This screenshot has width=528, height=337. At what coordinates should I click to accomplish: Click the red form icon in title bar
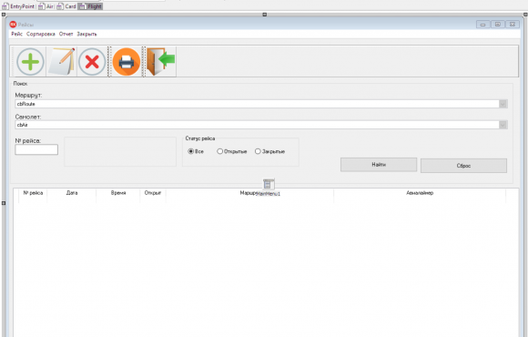[x=13, y=25]
